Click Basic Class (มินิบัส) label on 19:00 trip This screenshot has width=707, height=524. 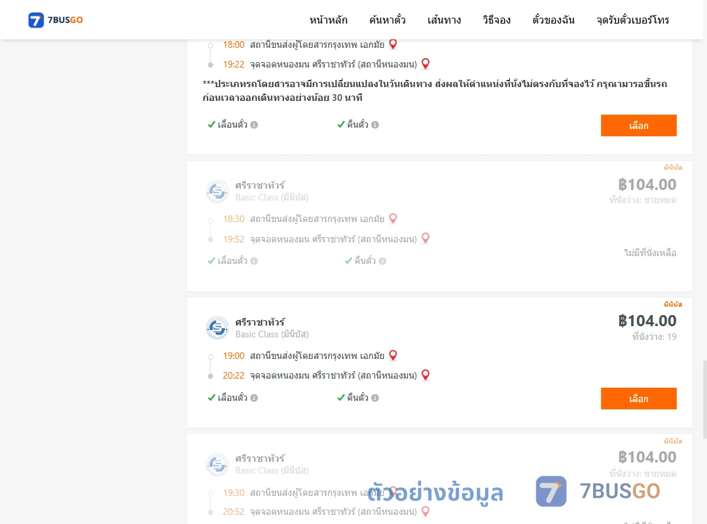[x=272, y=335]
